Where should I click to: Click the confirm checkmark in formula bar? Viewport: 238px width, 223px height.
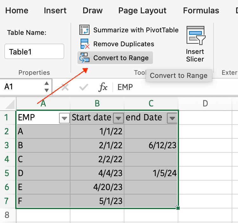[x=84, y=87]
